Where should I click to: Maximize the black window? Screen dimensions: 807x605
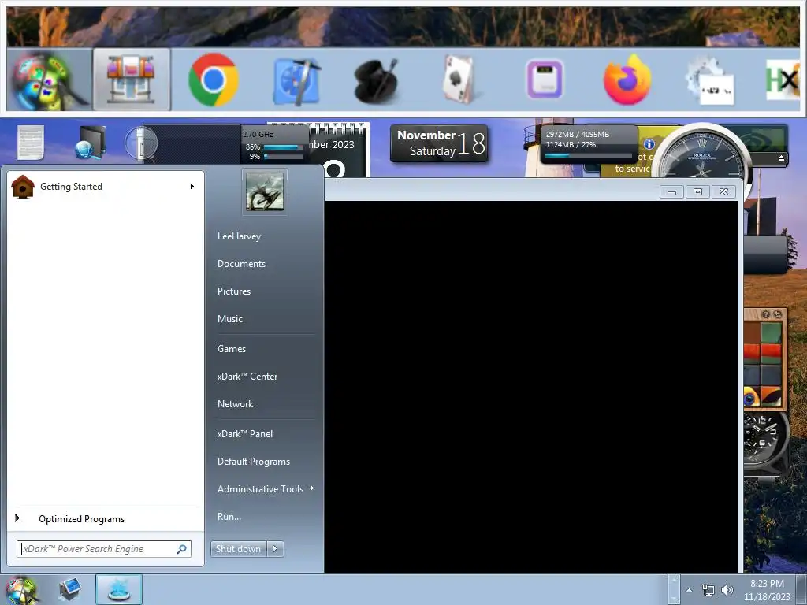pos(697,192)
